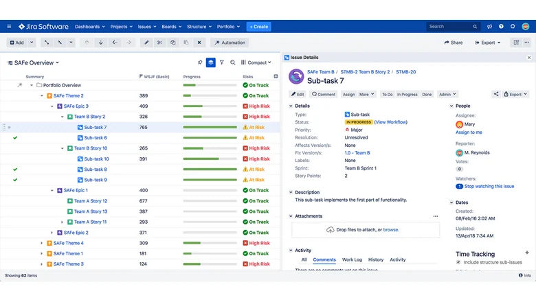Image resolution: width=536 pixels, height=302 pixels.
Task: Click the copy toolbar icon
Action: 173,43
